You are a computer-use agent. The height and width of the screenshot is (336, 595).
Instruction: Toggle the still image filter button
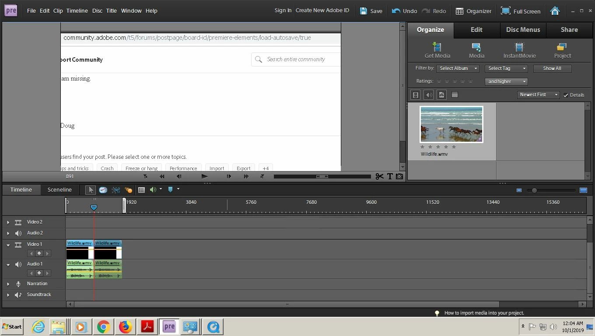[x=441, y=94]
